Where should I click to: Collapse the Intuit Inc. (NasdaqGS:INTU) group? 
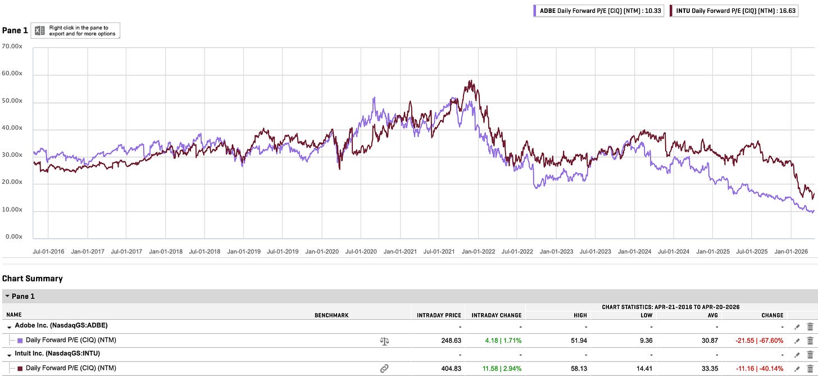(9, 354)
